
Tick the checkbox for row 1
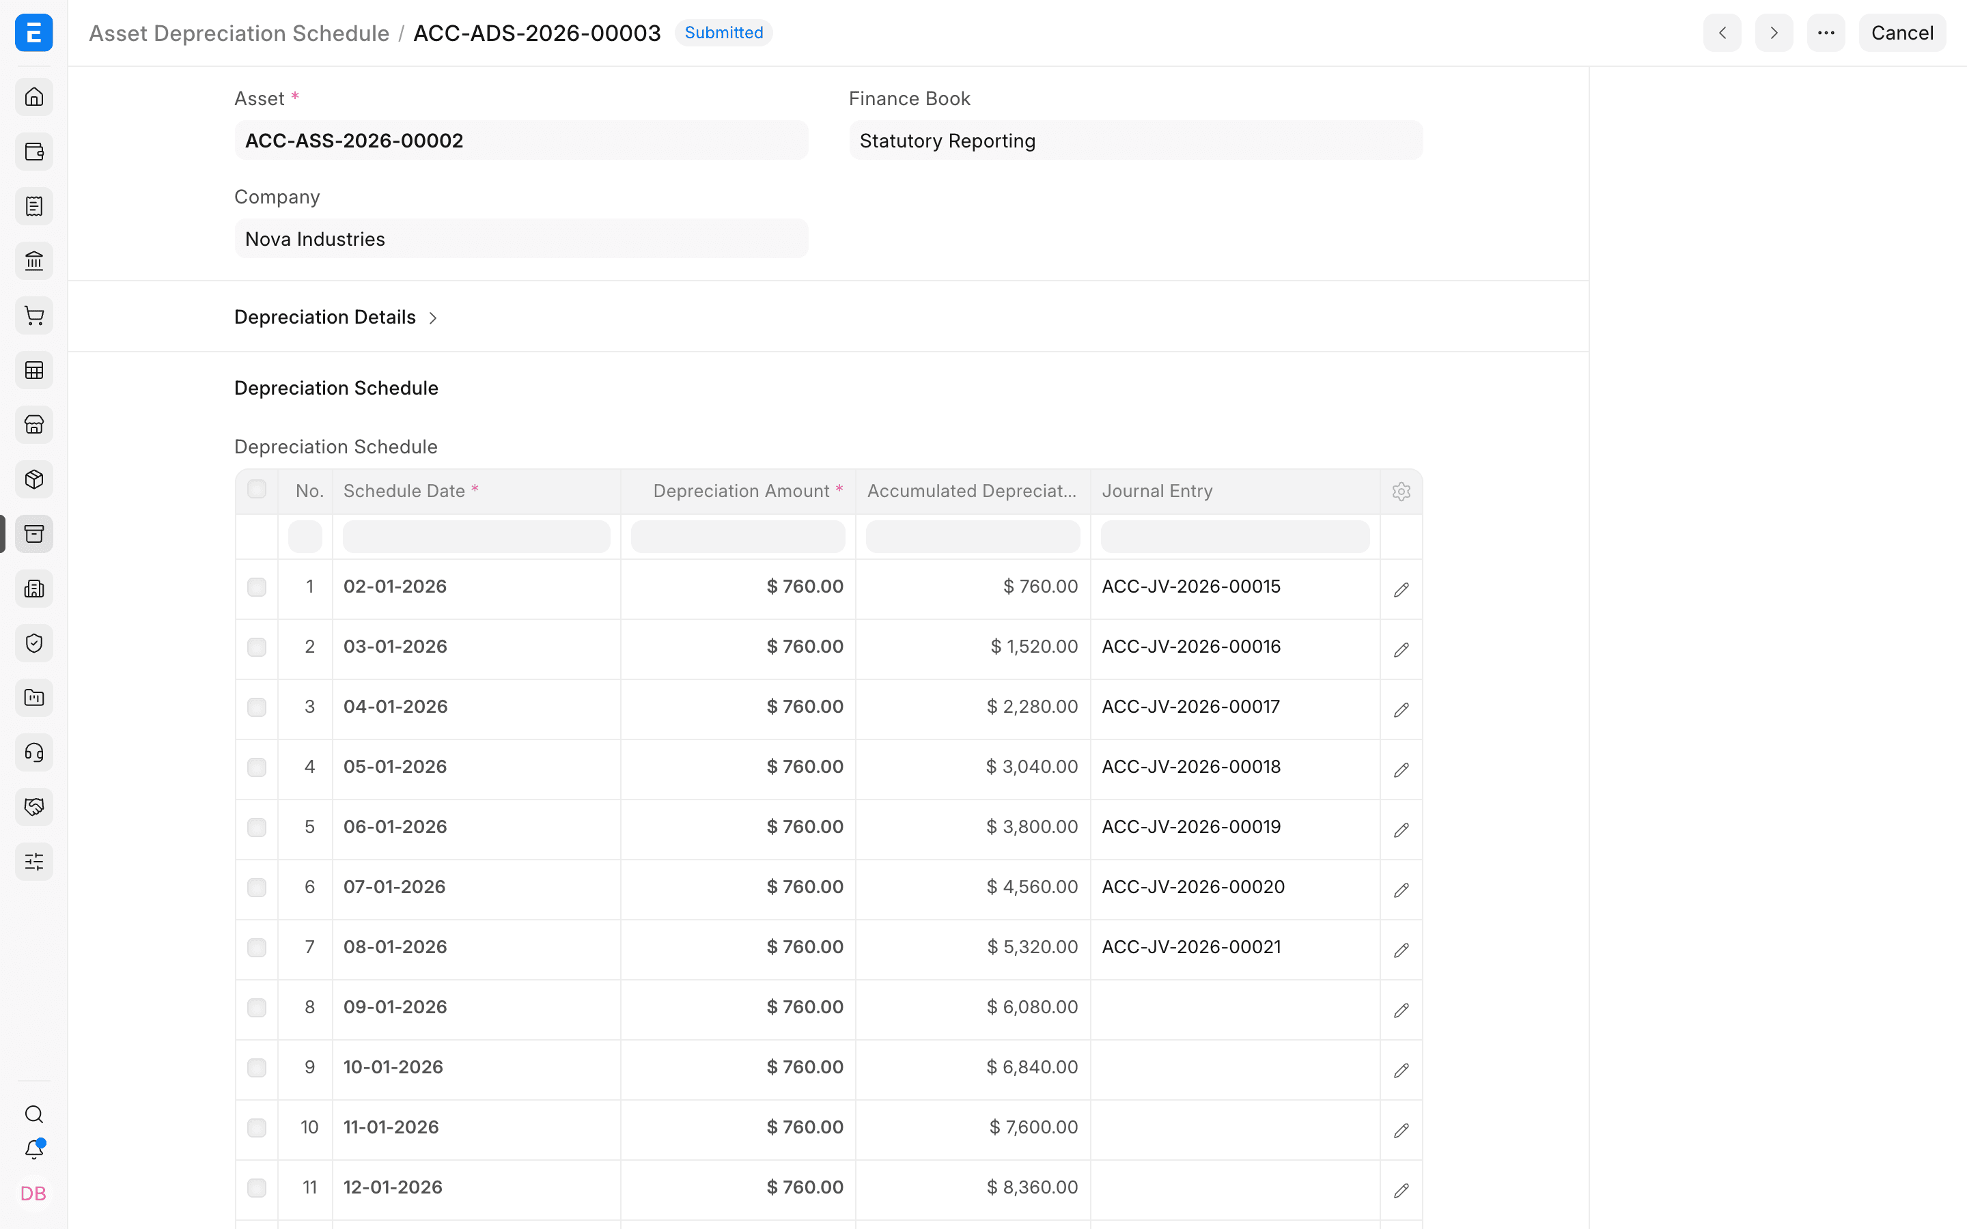(x=257, y=587)
